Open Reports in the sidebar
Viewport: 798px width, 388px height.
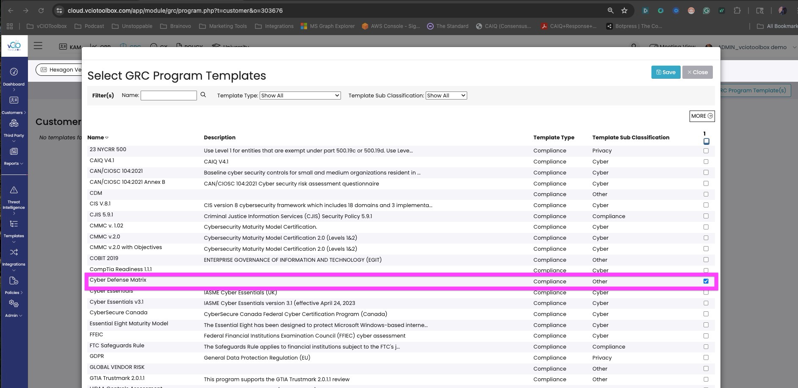coord(14,157)
